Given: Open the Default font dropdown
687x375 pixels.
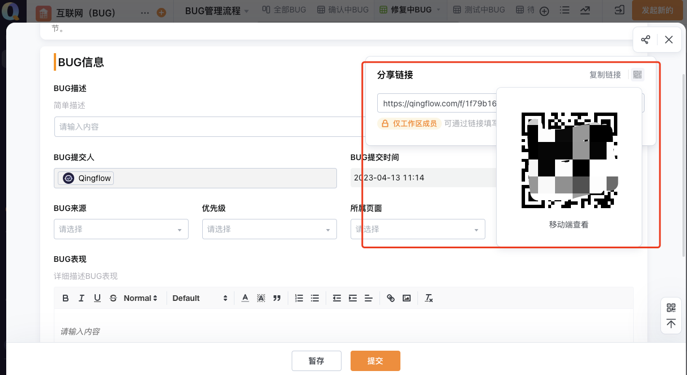Looking at the screenshot, I should (200, 298).
